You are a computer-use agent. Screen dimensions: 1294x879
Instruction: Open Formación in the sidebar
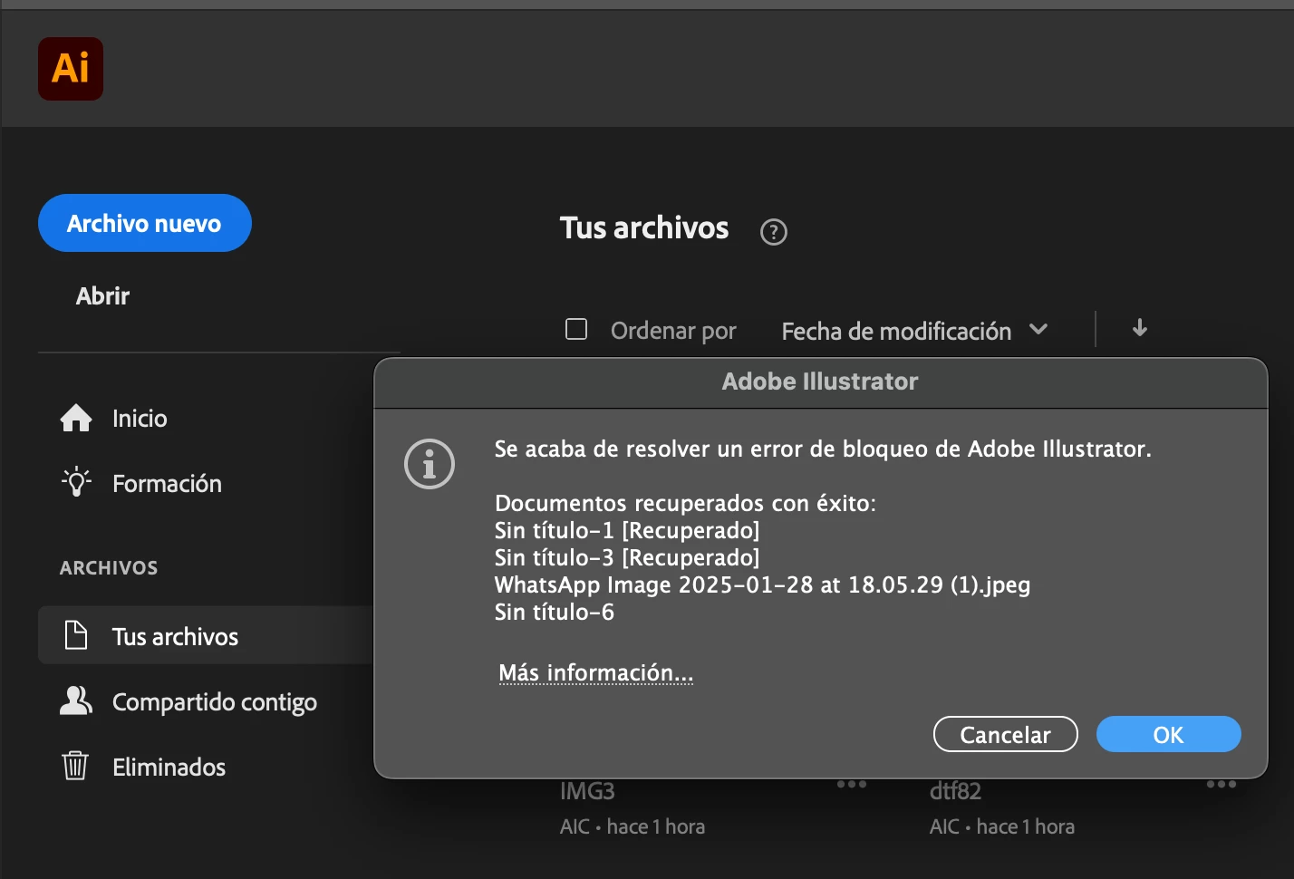coord(167,483)
